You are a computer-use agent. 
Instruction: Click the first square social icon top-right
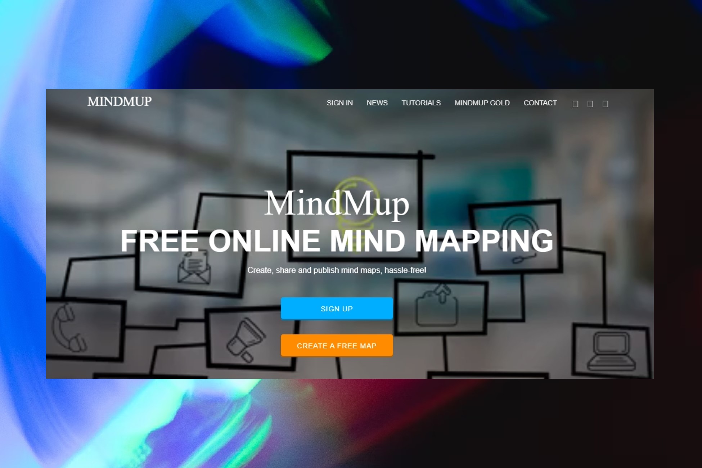pos(575,103)
